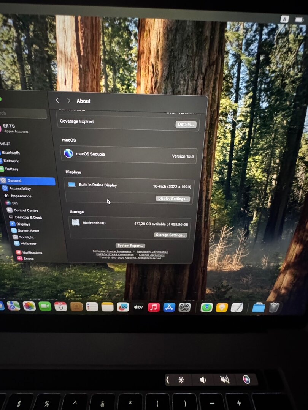Select Battery in the sidebar
The width and height of the screenshot is (308, 410).
click(x=10, y=169)
